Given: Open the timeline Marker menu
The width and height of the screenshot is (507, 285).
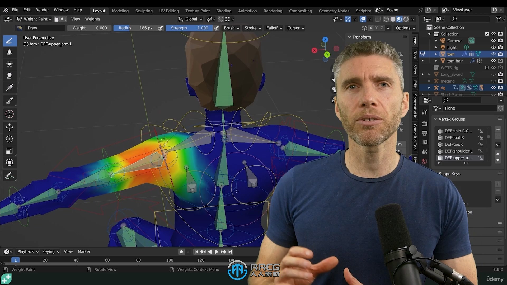Looking at the screenshot, I should (84, 252).
